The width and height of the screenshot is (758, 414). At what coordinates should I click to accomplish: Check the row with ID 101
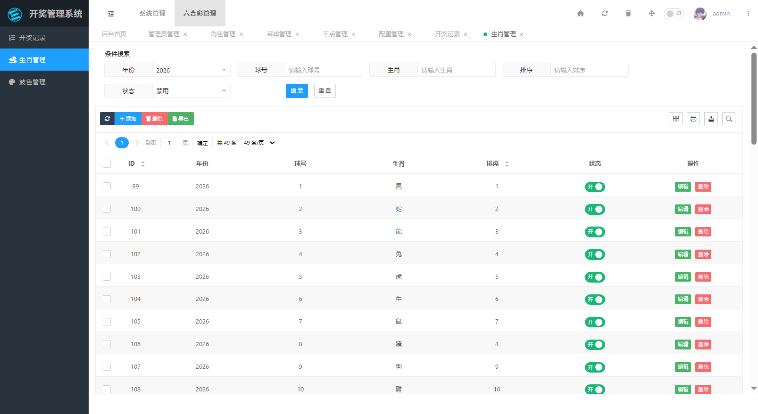pos(107,232)
